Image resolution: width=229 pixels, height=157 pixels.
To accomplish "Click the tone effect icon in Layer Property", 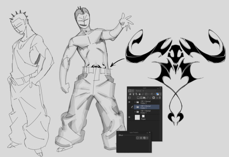I will pyautogui.click(x=141, y=138).
